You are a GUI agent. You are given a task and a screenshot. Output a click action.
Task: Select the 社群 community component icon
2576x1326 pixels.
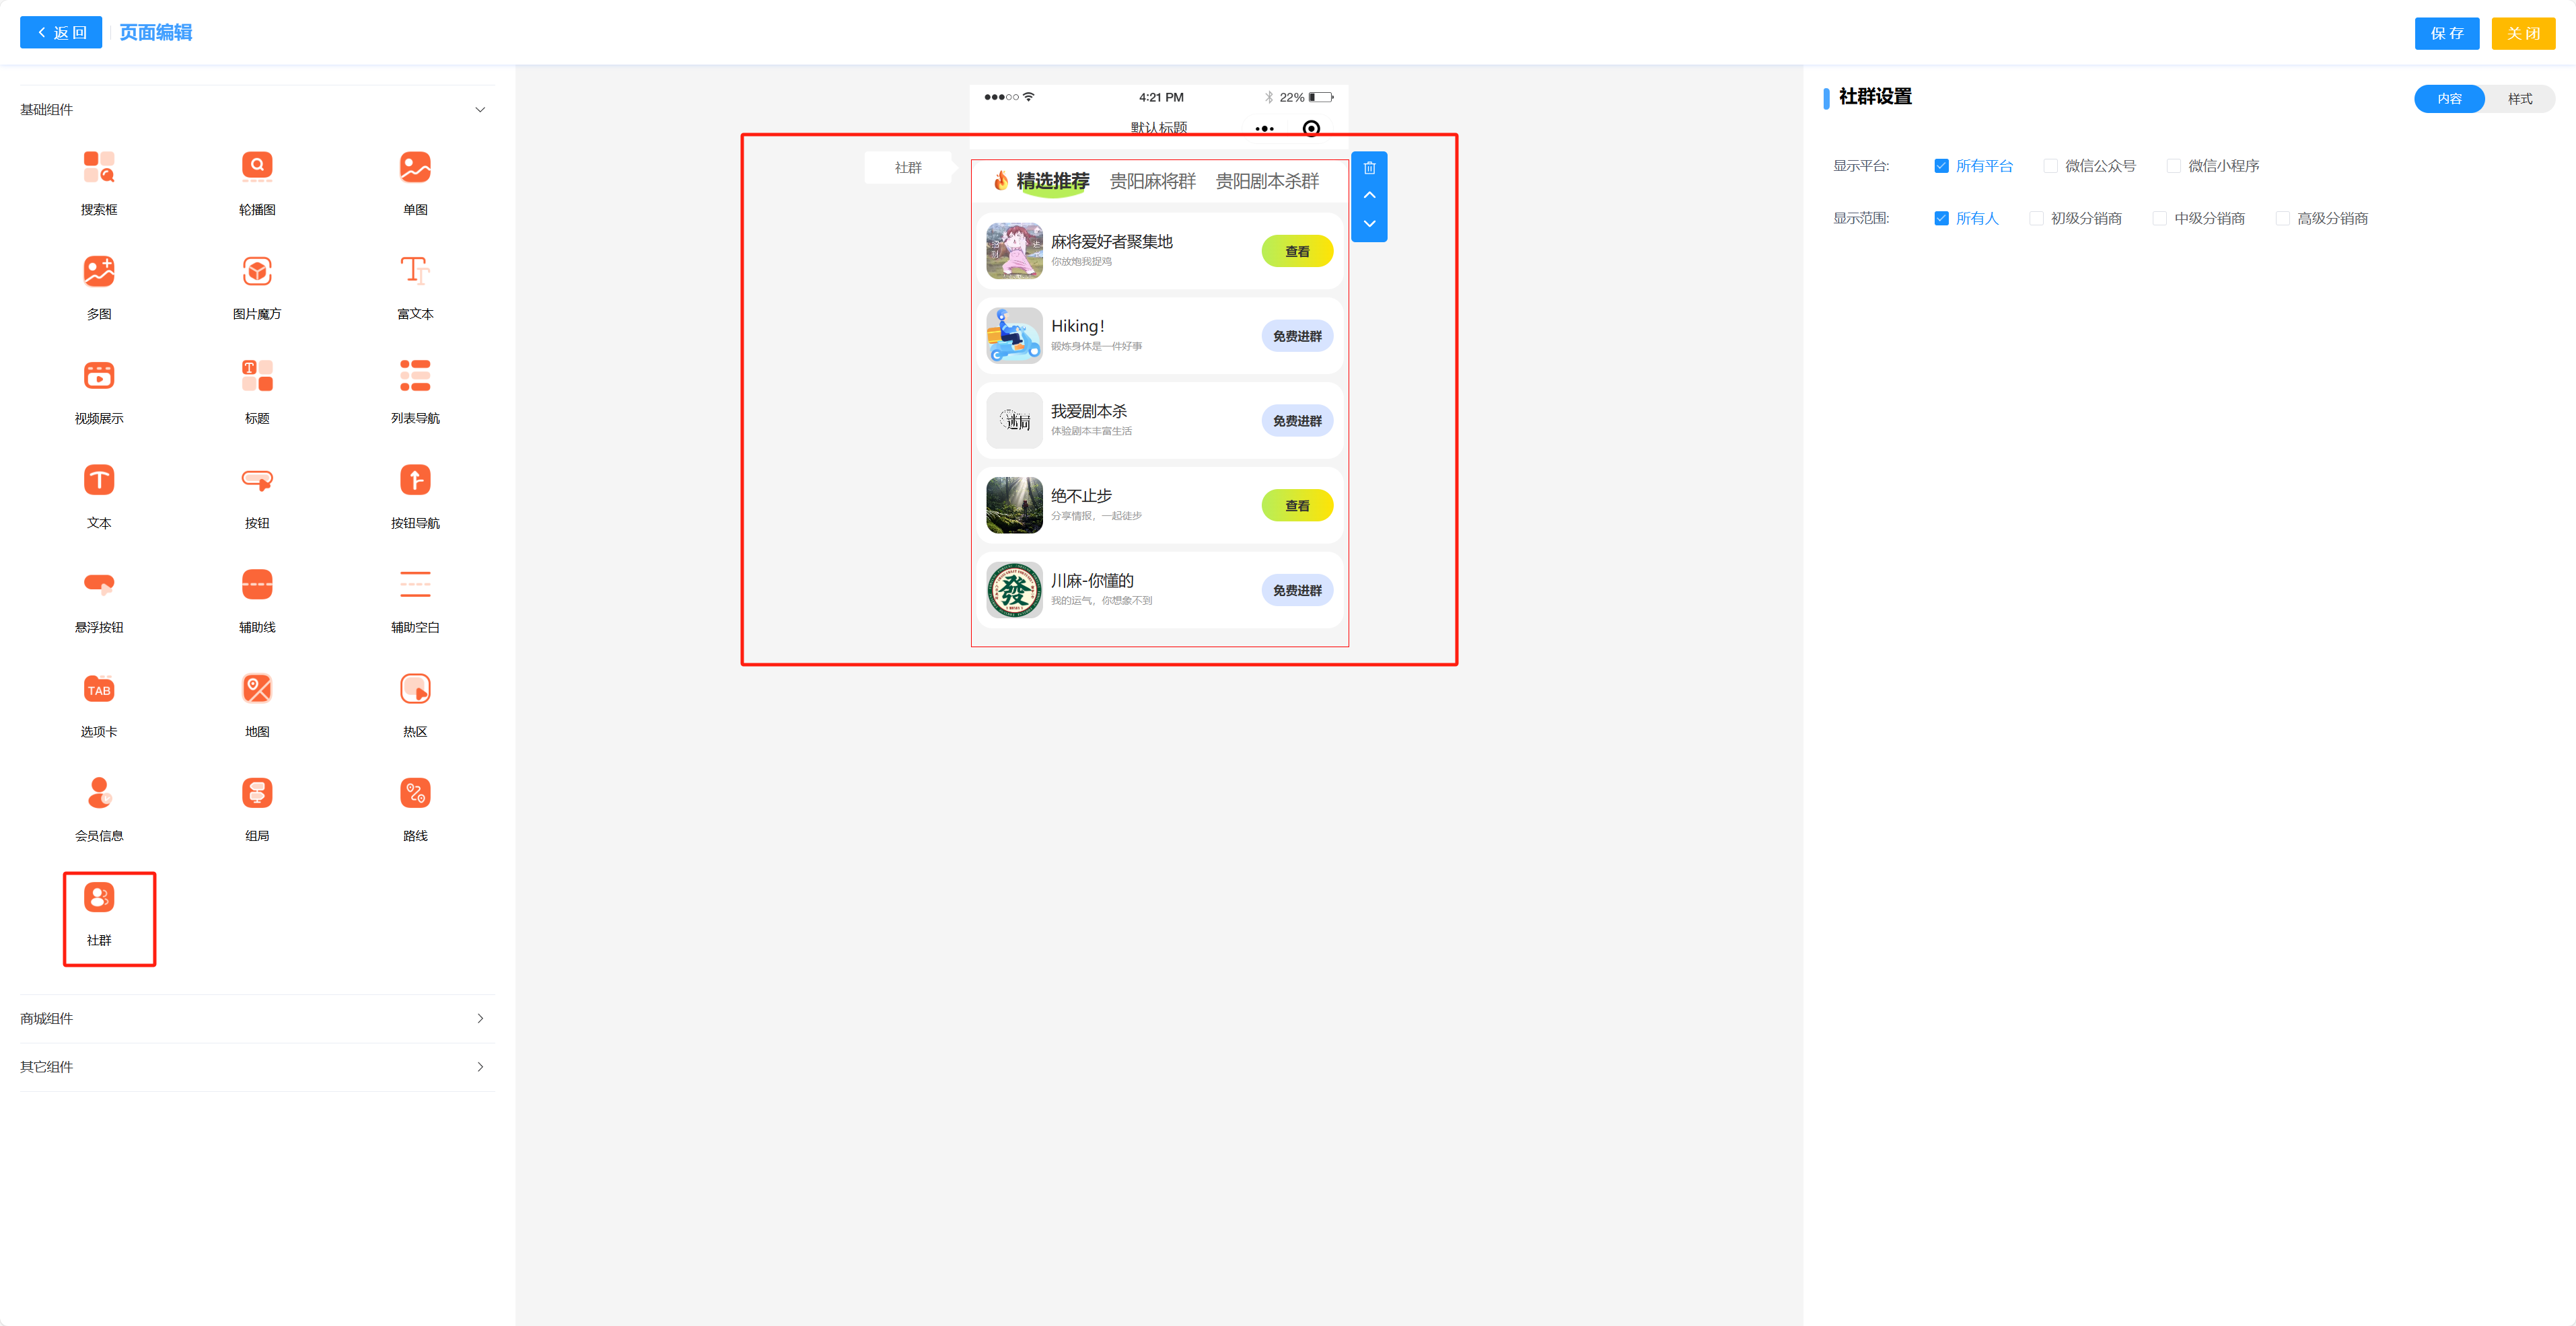[98, 898]
